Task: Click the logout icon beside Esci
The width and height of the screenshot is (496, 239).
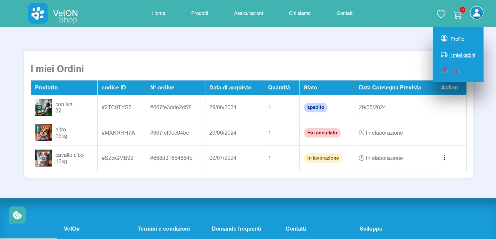Action: 444,71
